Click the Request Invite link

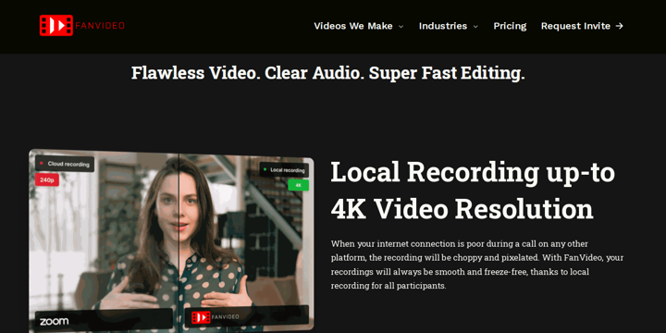[x=582, y=26]
